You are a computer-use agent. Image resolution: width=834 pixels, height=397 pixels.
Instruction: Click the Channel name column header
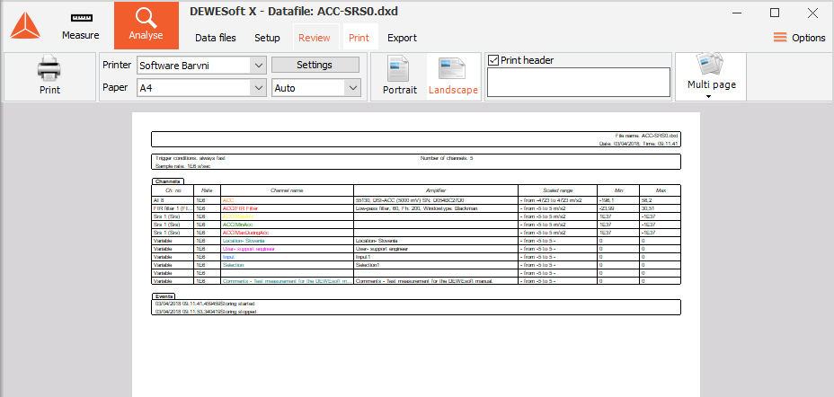[288, 190]
